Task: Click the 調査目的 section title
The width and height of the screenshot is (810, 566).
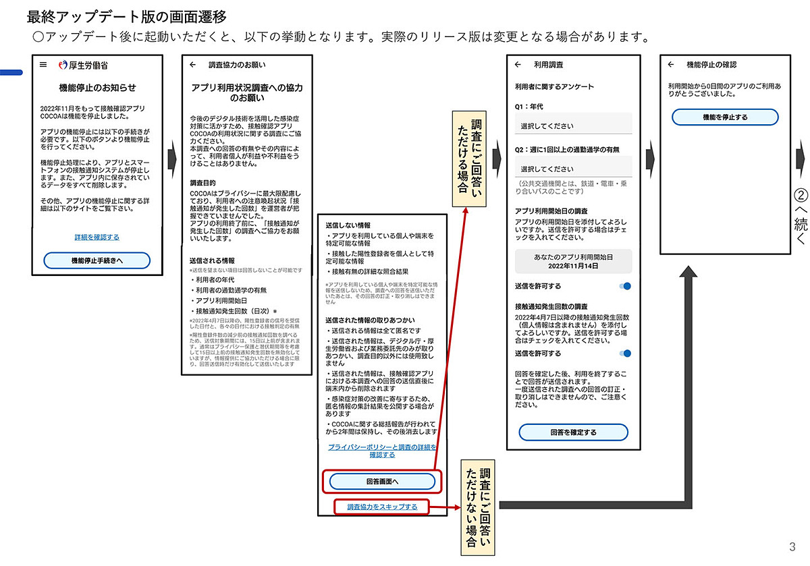Action: point(203,182)
